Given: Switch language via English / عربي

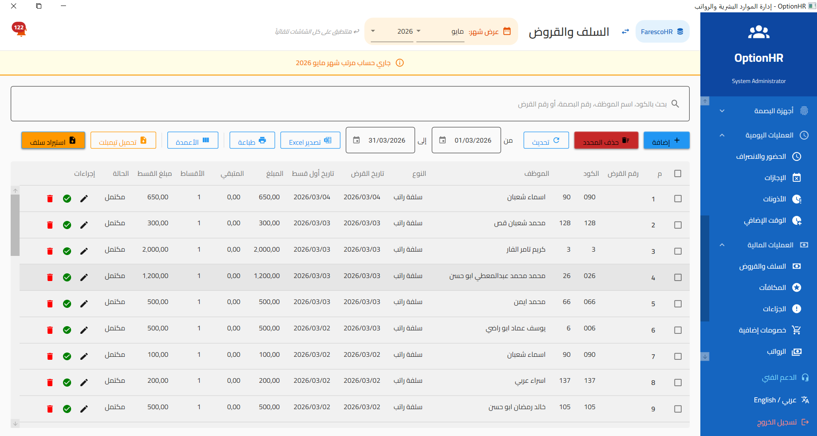Looking at the screenshot, I should [x=781, y=400].
